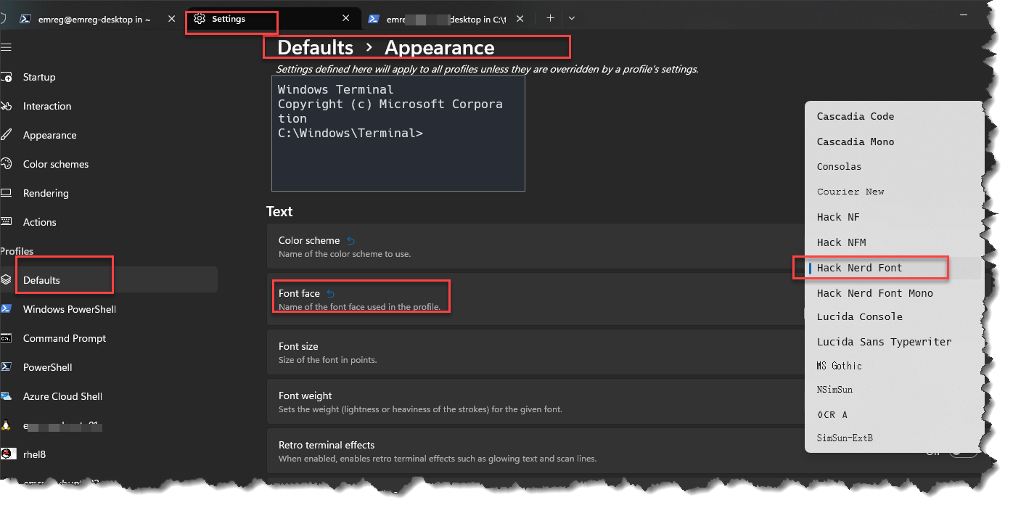
Task: Switch to the tab ending 'desktop in C:\'
Action: [445, 19]
